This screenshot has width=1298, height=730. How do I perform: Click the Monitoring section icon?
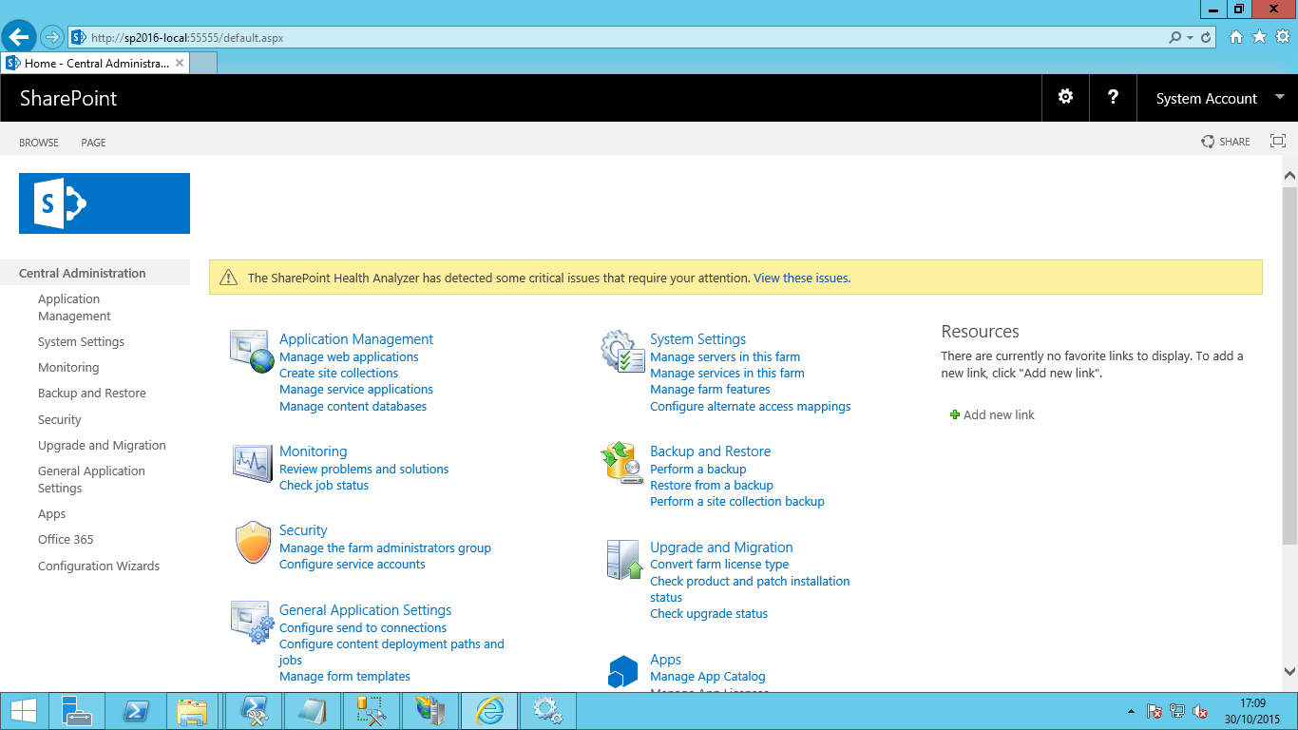(252, 463)
